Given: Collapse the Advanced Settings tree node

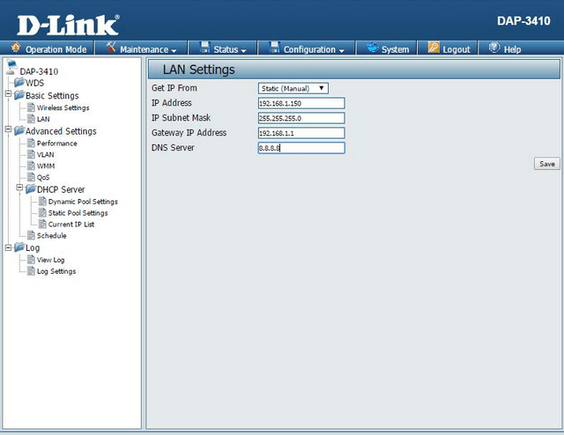Looking at the screenshot, I should (8, 131).
